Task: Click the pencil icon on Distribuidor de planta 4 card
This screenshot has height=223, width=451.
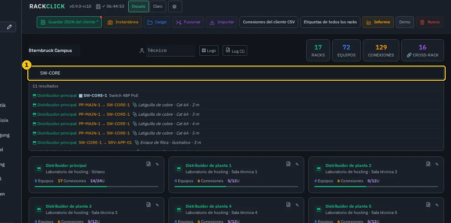Action: tap(297, 205)
